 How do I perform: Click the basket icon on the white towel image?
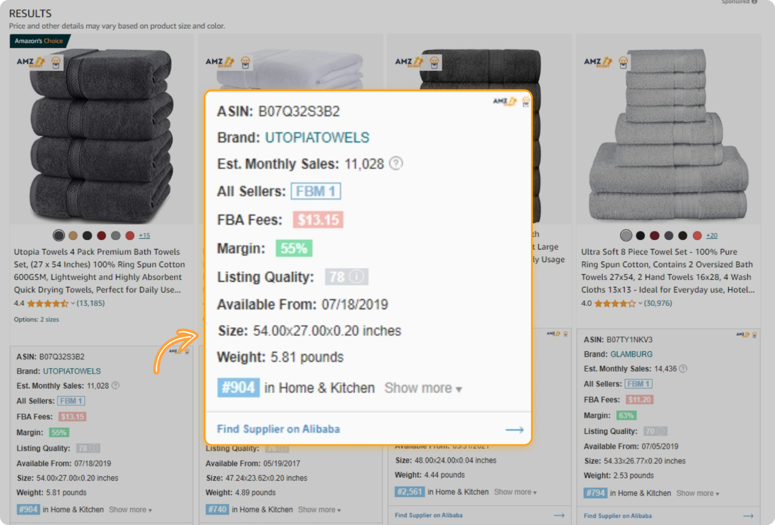coord(246,63)
